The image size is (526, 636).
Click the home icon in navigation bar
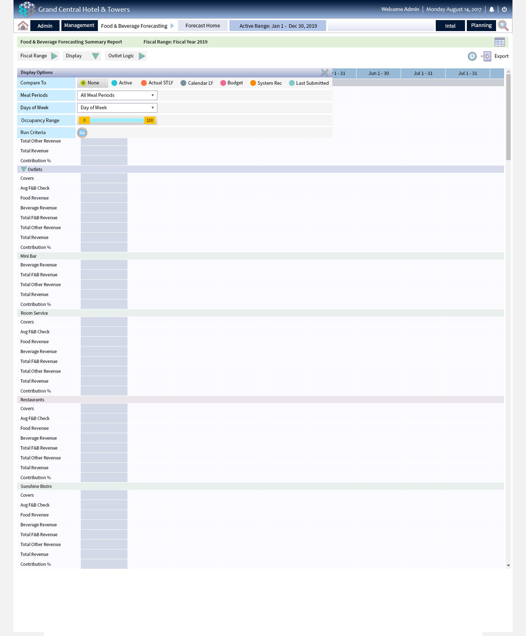point(23,26)
